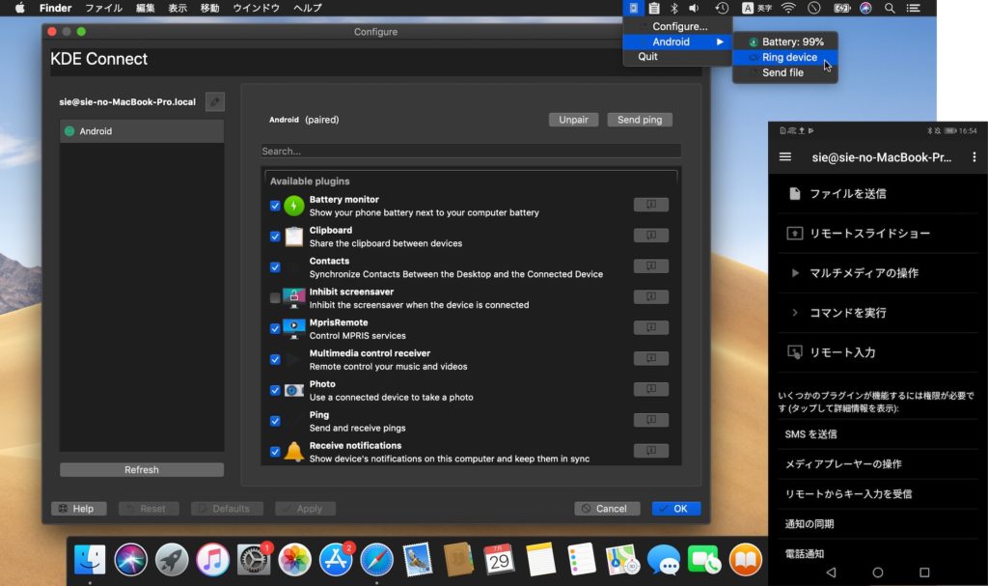The image size is (988, 586).
Task: Uncheck the Clipboard plugin
Action: [x=274, y=236]
